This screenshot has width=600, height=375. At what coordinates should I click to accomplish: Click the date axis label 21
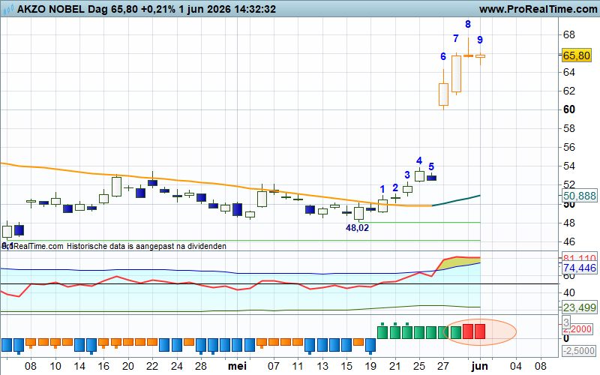coord(395,366)
